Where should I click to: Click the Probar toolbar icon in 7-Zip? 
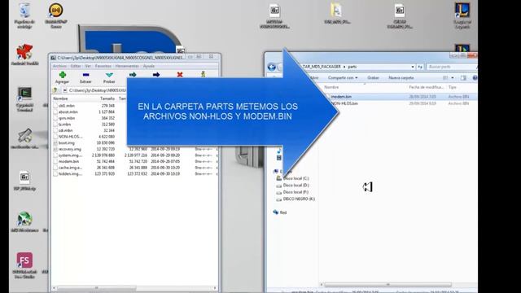click(109, 75)
